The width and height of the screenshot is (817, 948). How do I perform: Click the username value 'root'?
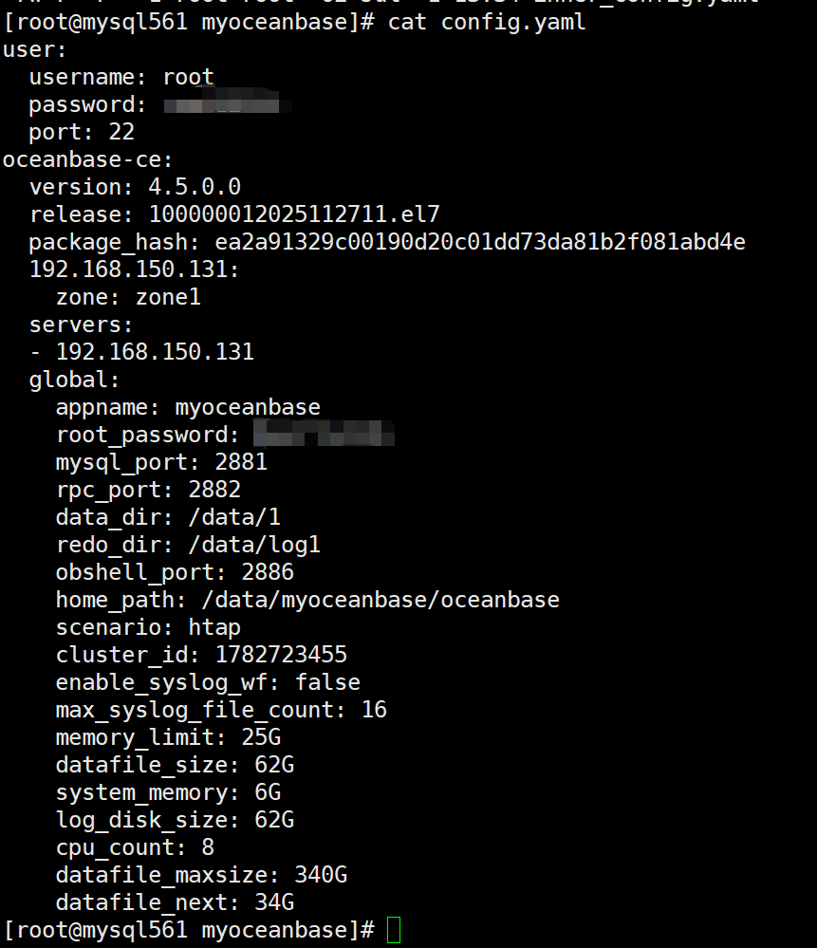tap(188, 77)
